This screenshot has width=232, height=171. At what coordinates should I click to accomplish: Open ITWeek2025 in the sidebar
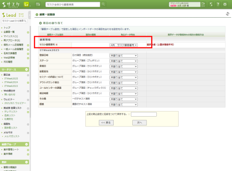click(x=11, y=79)
